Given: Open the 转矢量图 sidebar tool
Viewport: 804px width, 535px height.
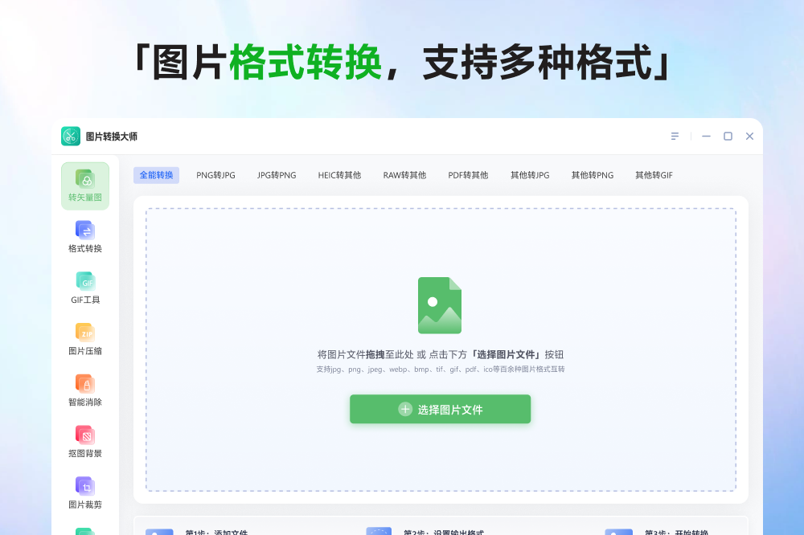Looking at the screenshot, I should pyautogui.click(x=85, y=186).
